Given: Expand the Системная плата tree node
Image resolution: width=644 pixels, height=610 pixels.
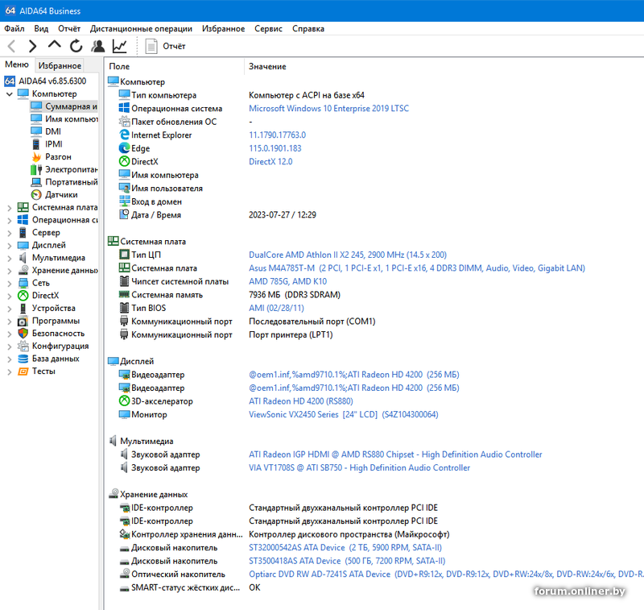Looking at the screenshot, I should [10, 207].
